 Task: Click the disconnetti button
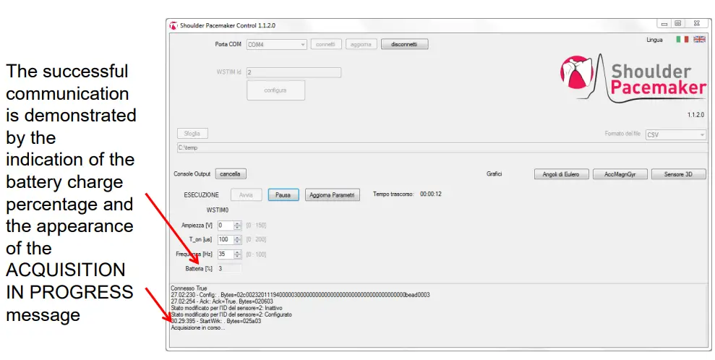(x=404, y=44)
